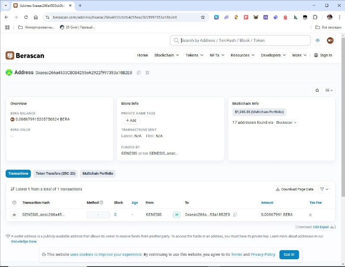Expand the Developers menu
This screenshot has width=345, height=267.
pos(273,55)
